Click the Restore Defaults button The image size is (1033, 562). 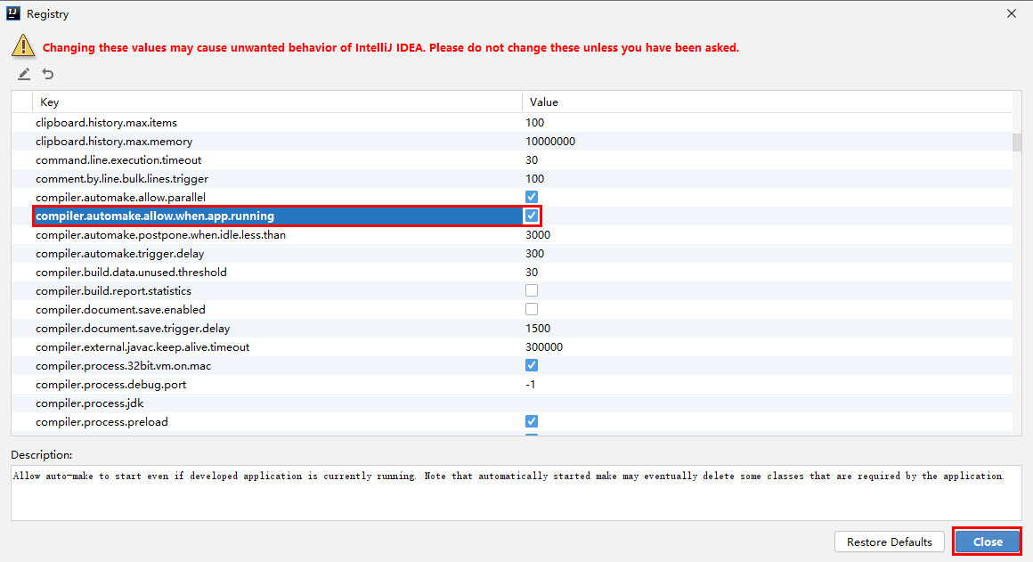[889, 542]
